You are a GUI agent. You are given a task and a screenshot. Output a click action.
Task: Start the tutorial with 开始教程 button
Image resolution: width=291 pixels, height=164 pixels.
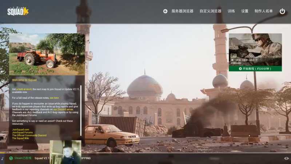[255, 69]
